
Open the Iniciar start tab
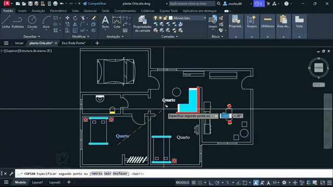(x=19, y=43)
